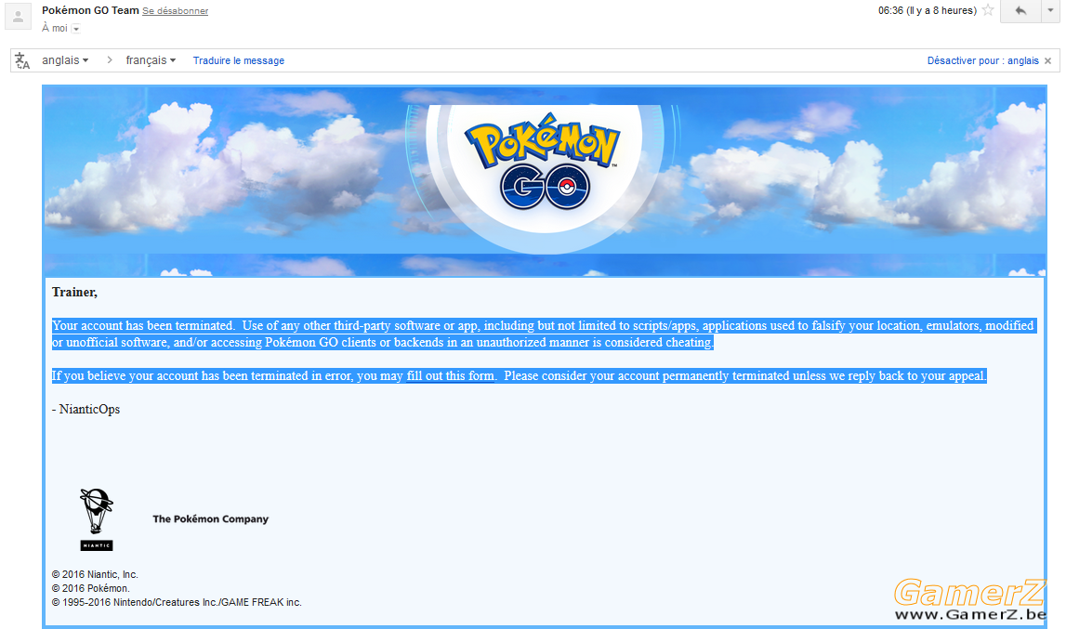Click the timestamp '06:36 (Il y a 8 heures)'
Viewport: 1066px width, 629px height.
click(x=928, y=10)
